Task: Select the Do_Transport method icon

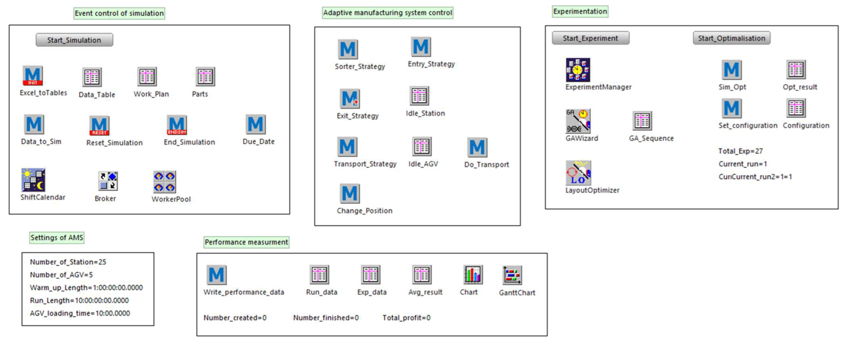Action: tap(477, 147)
